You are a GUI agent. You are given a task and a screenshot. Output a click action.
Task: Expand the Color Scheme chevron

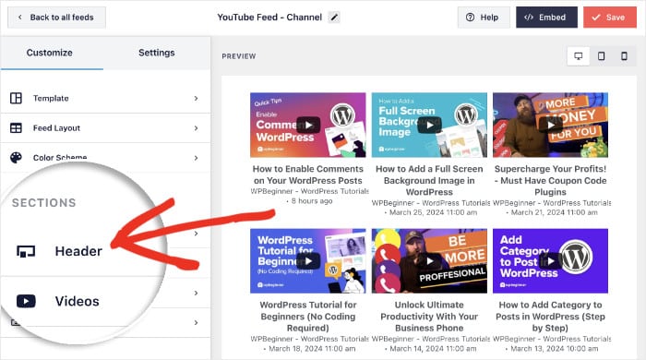point(196,158)
